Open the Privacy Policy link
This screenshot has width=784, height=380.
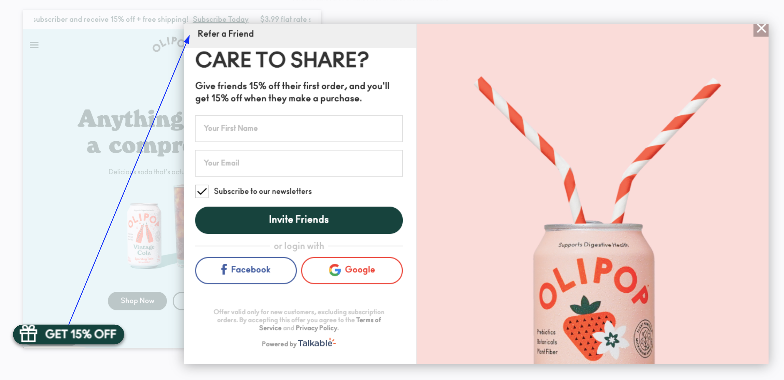coord(316,328)
